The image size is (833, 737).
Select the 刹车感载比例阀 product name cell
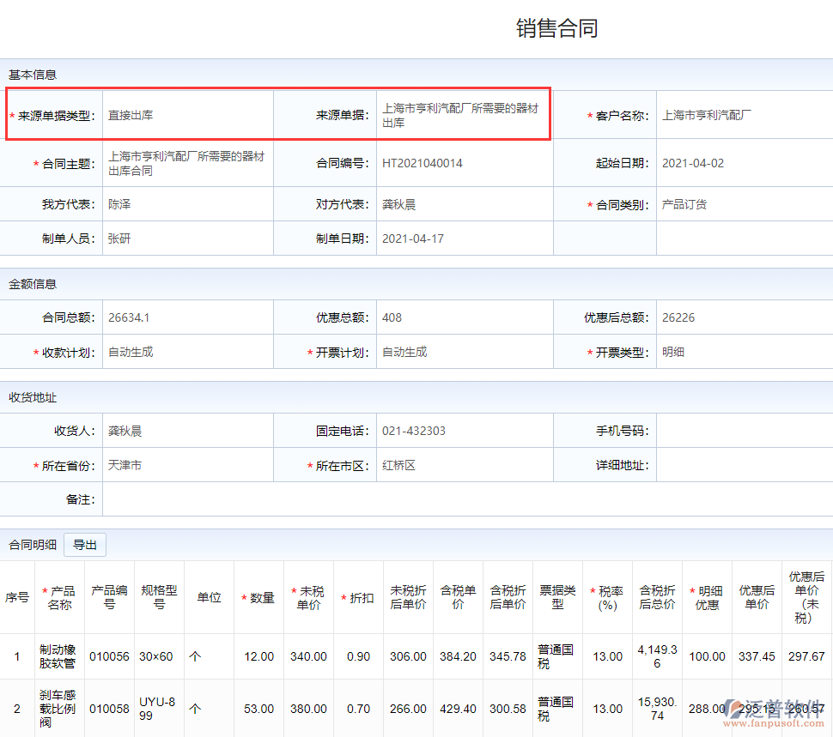(x=58, y=709)
